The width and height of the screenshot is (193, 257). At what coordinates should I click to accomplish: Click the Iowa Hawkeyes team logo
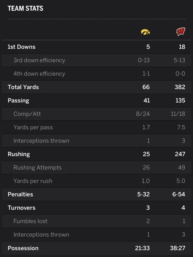click(145, 32)
